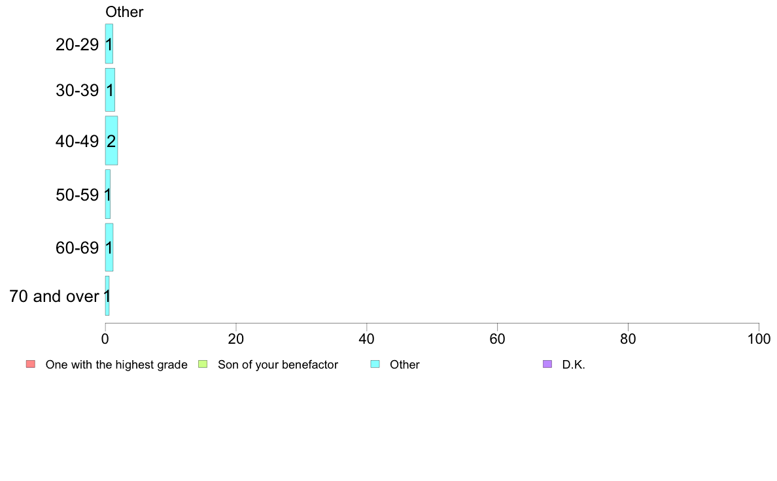The width and height of the screenshot is (777, 481).
Task: Click the 100 tick on the x-axis
Action: tap(759, 339)
